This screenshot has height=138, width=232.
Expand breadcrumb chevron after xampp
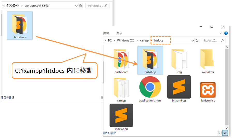pyautogui.click(x=152, y=41)
